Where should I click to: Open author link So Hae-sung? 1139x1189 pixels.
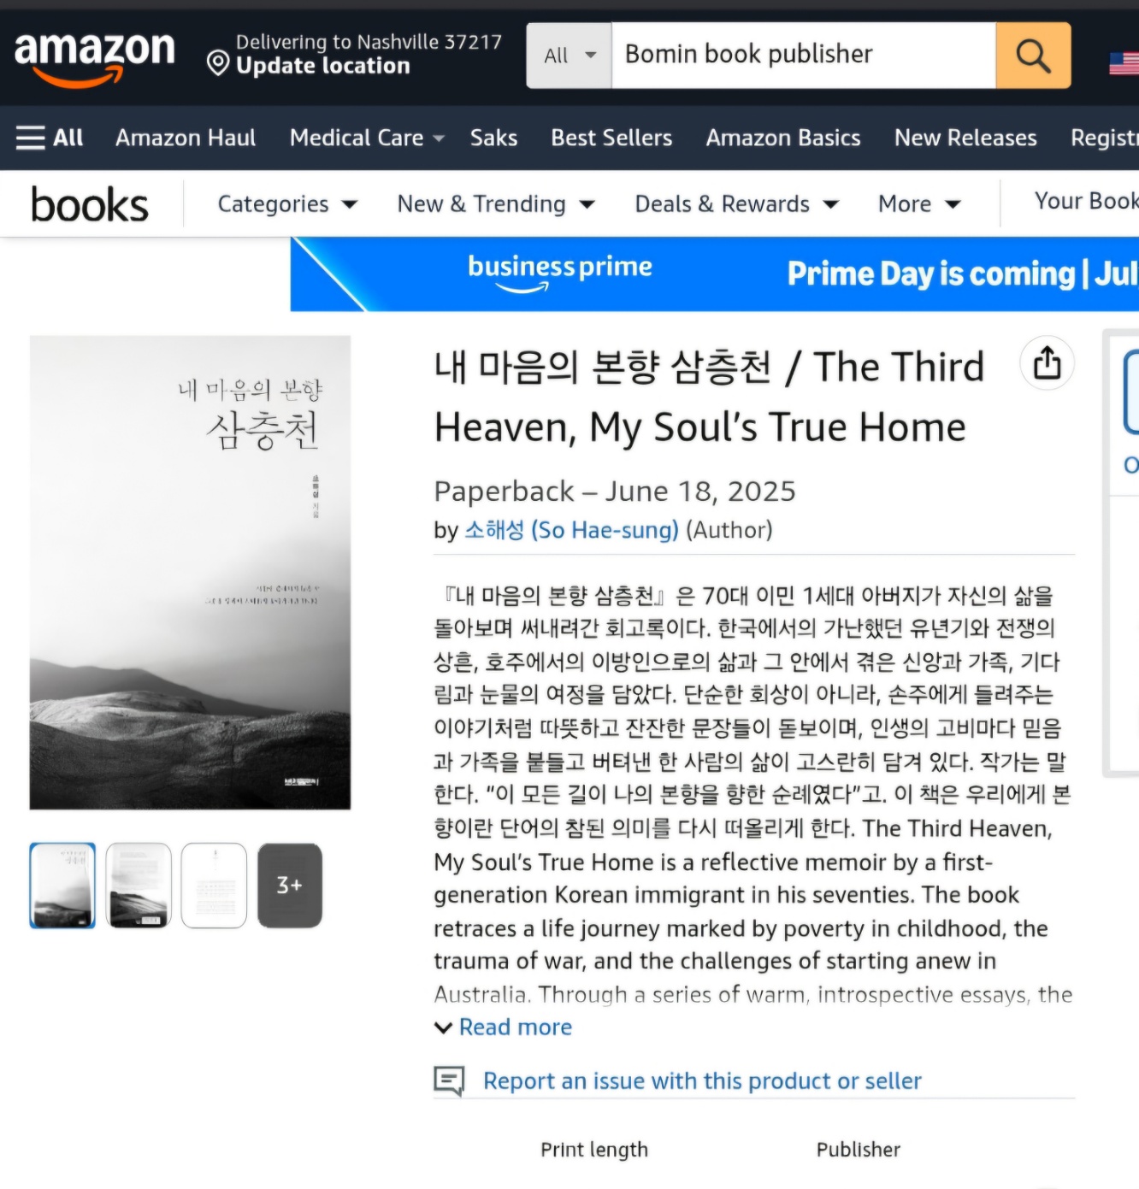571,530
